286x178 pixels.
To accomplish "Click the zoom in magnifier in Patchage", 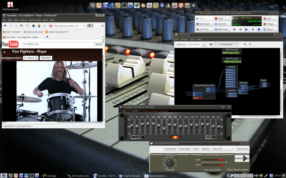I will pyautogui.click(x=245, y=44).
